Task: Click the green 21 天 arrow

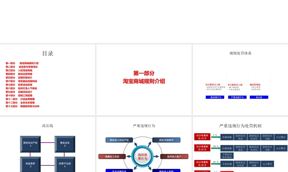Action: [x=216, y=164]
